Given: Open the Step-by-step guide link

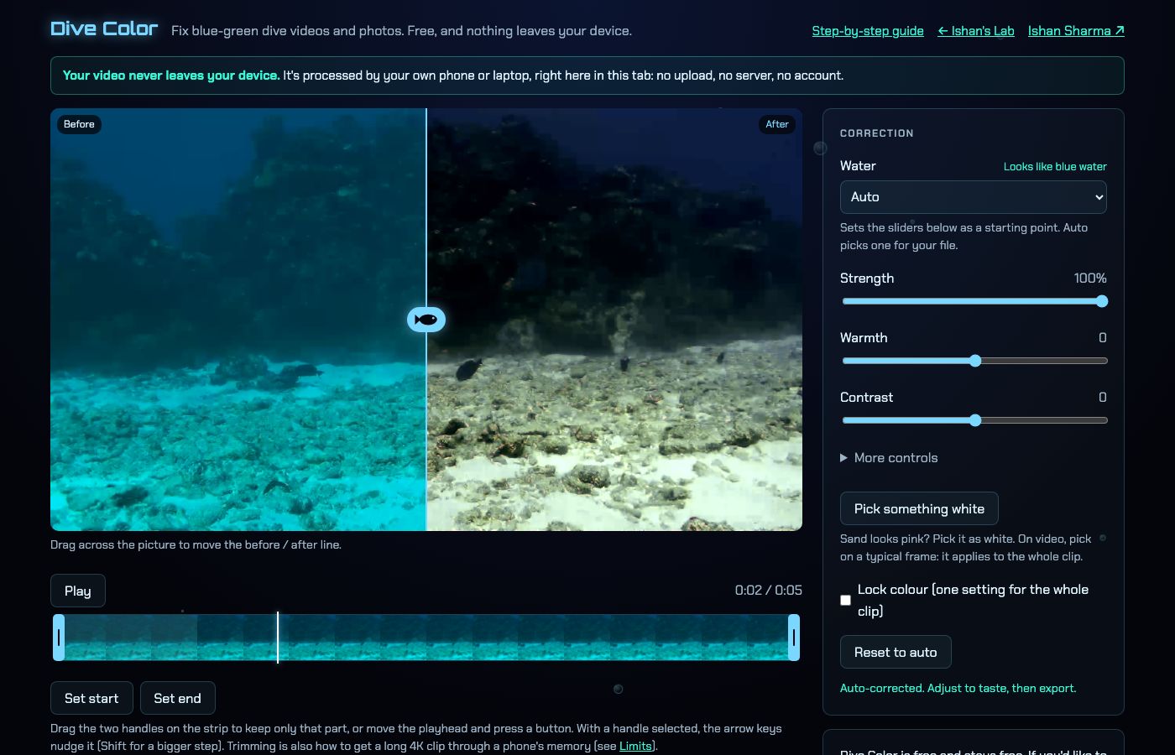Looking at the screenshot, I should pyautogui.click(x=868, y=31).
